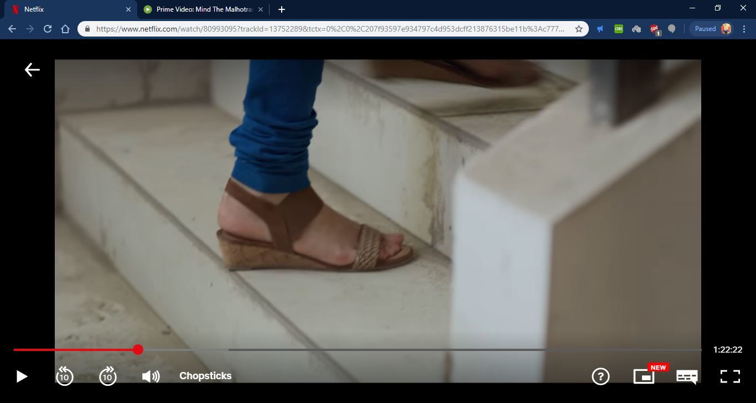The image size is (756, 403).
Task: Click the red ABP extension icon
Action: tap(655, 29)
